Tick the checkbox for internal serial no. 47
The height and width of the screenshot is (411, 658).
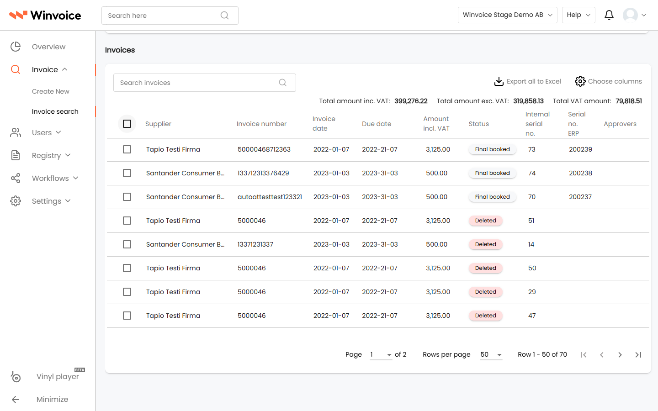(127, 316)
